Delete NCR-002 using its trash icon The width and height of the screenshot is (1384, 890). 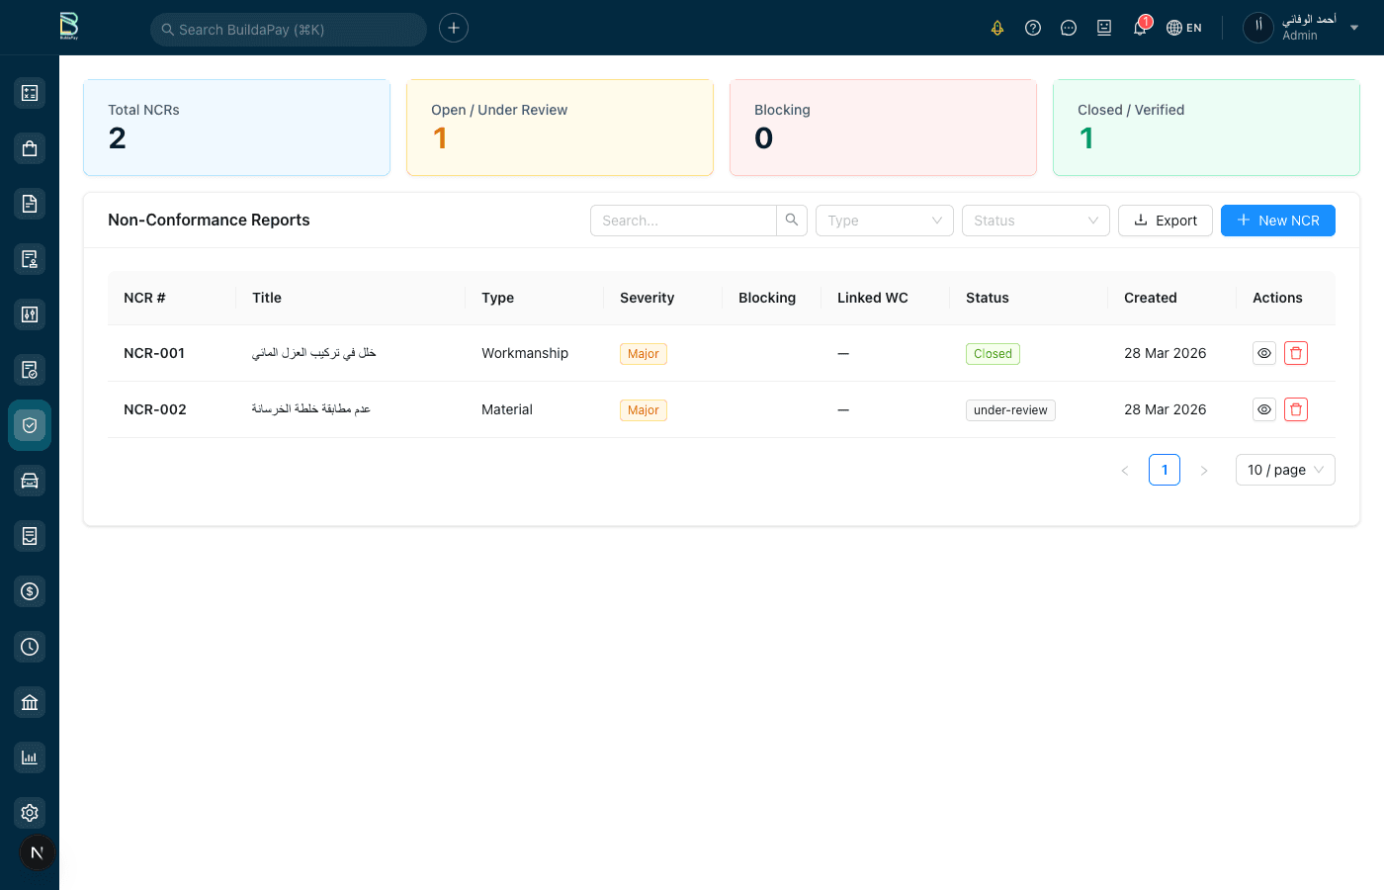[1296, 408]
